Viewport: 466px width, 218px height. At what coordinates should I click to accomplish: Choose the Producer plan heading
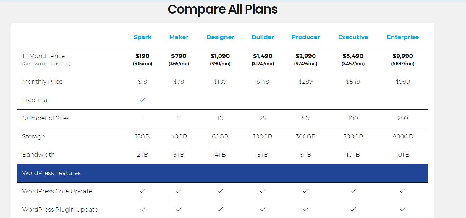[x=305, y=37]
